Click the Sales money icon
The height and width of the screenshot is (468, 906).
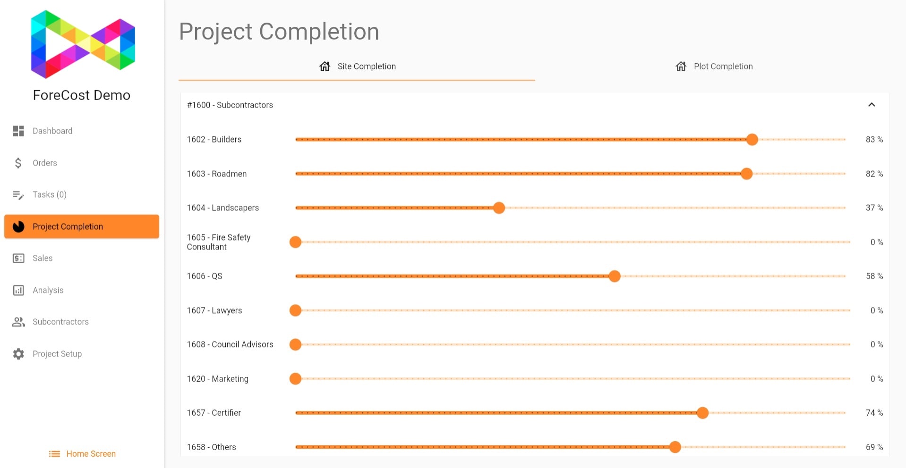(x=18, y=258)
